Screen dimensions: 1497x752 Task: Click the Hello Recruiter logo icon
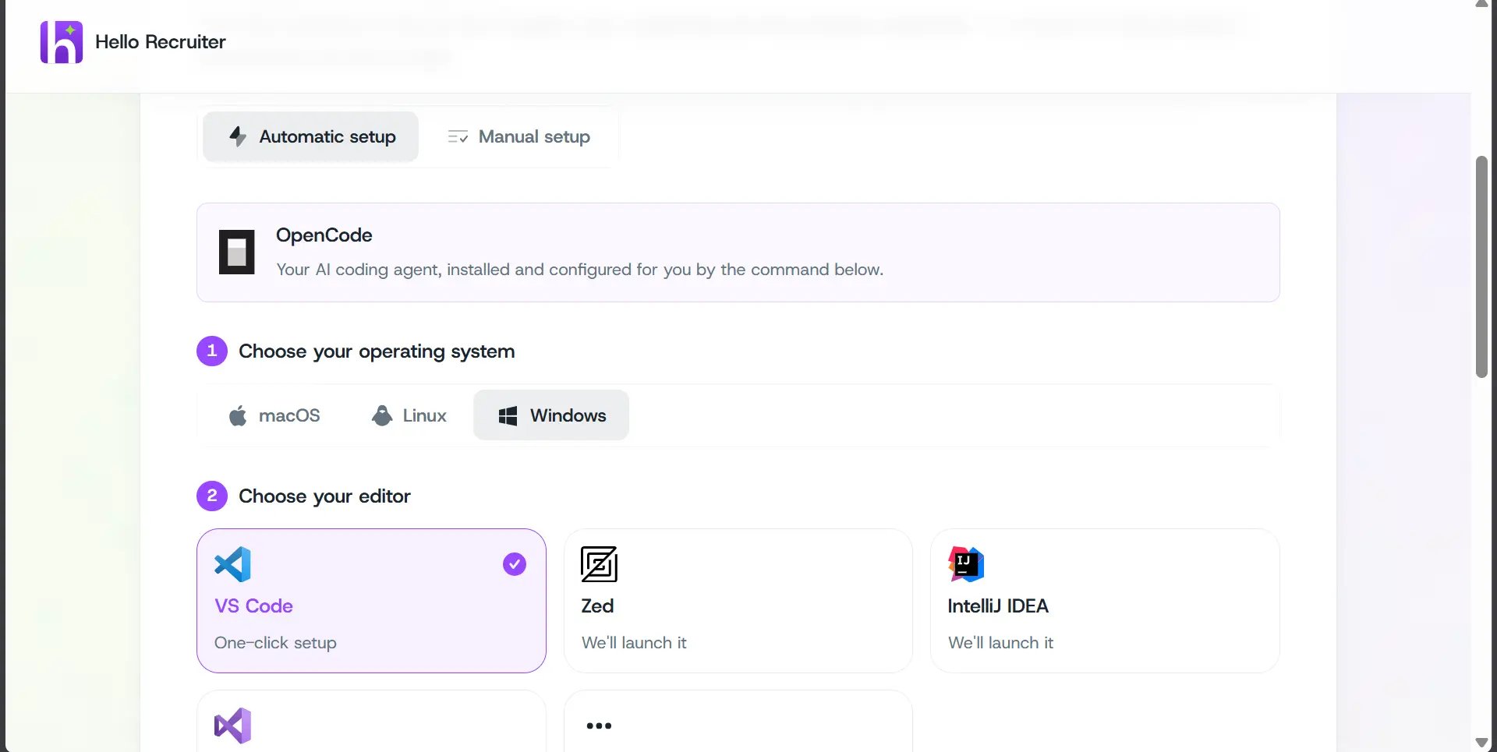pos(62,42)
